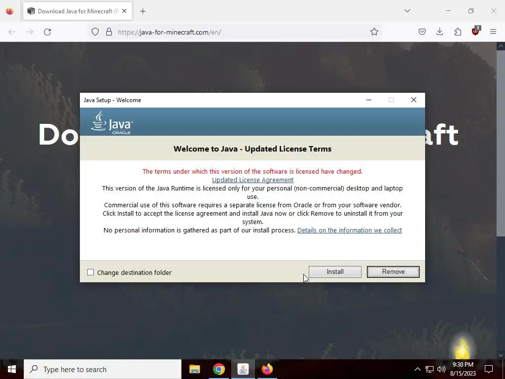Screen dimensions: 505x379
Task: Check the Change destination folder checkbox
Action: click(x=91, y=272)
